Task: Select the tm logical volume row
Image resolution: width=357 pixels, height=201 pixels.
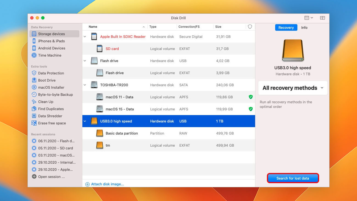Action: [169, 145]
